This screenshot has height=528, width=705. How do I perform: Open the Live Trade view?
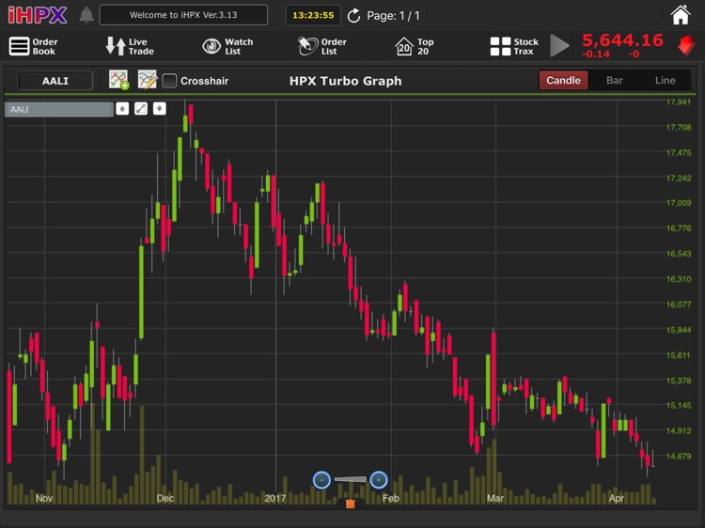(130, 46)
